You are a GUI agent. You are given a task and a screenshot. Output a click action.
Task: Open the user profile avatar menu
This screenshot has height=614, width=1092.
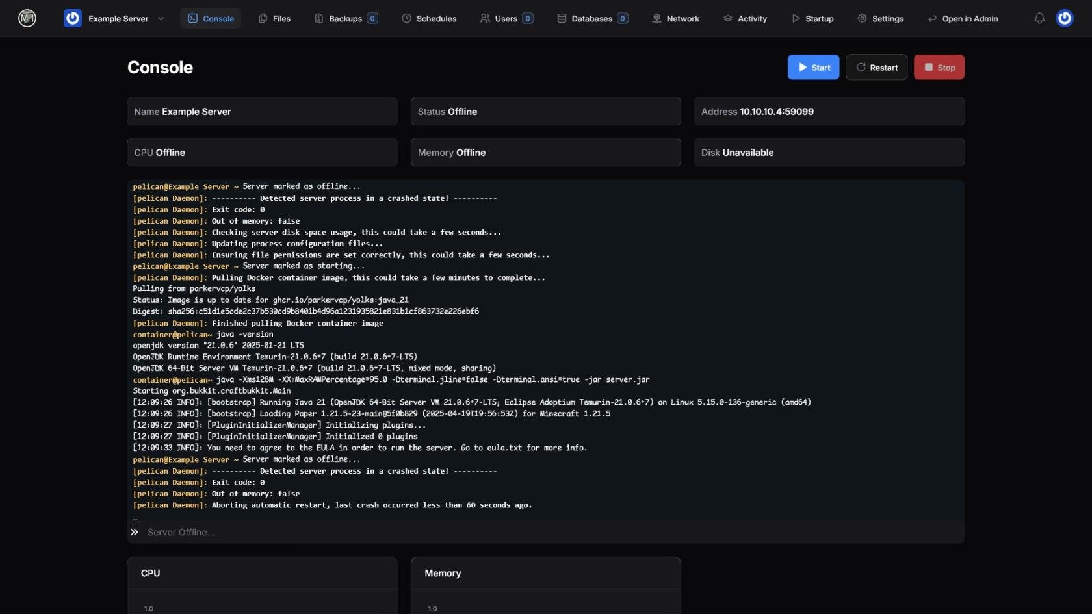[1065, 18]
